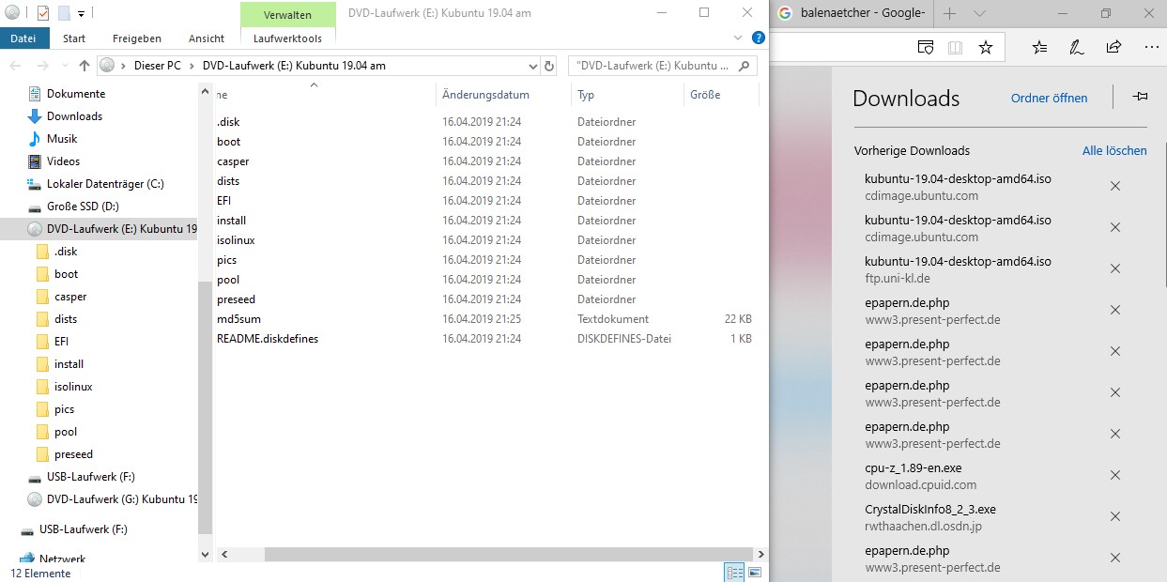Switch to large thumbnails view icon
Image resolution: width=1167 pixels, height=582 pixels.
click(755, 573)
